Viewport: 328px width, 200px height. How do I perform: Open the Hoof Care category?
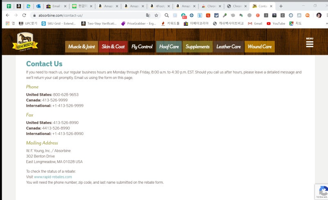pos(169,47)
